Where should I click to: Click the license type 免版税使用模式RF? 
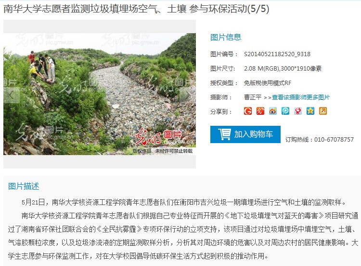tap(268, 83)
